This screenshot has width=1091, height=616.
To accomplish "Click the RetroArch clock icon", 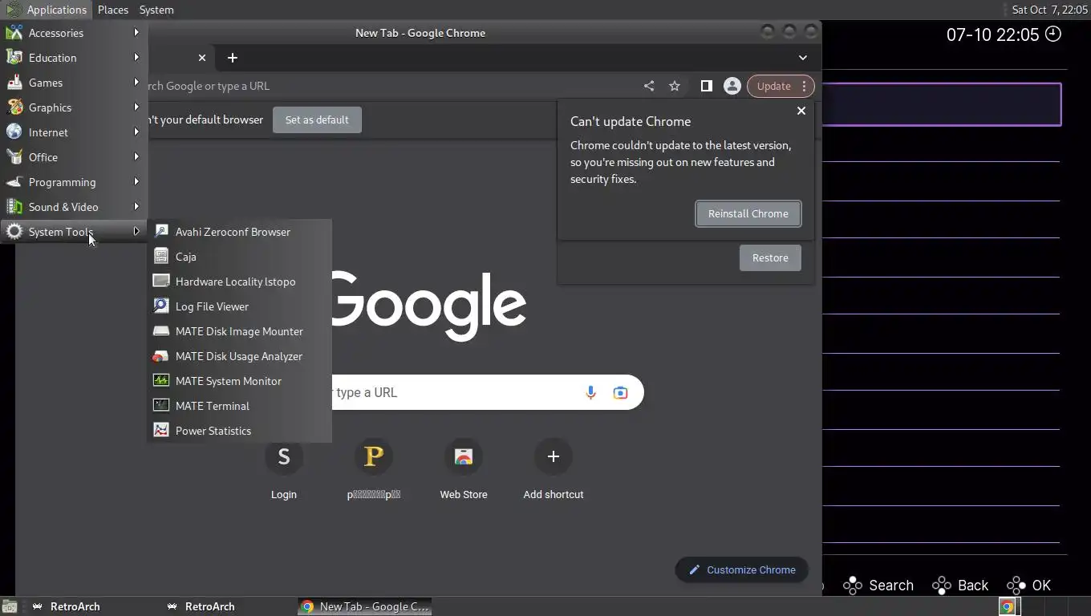I will pos(1053,34).
